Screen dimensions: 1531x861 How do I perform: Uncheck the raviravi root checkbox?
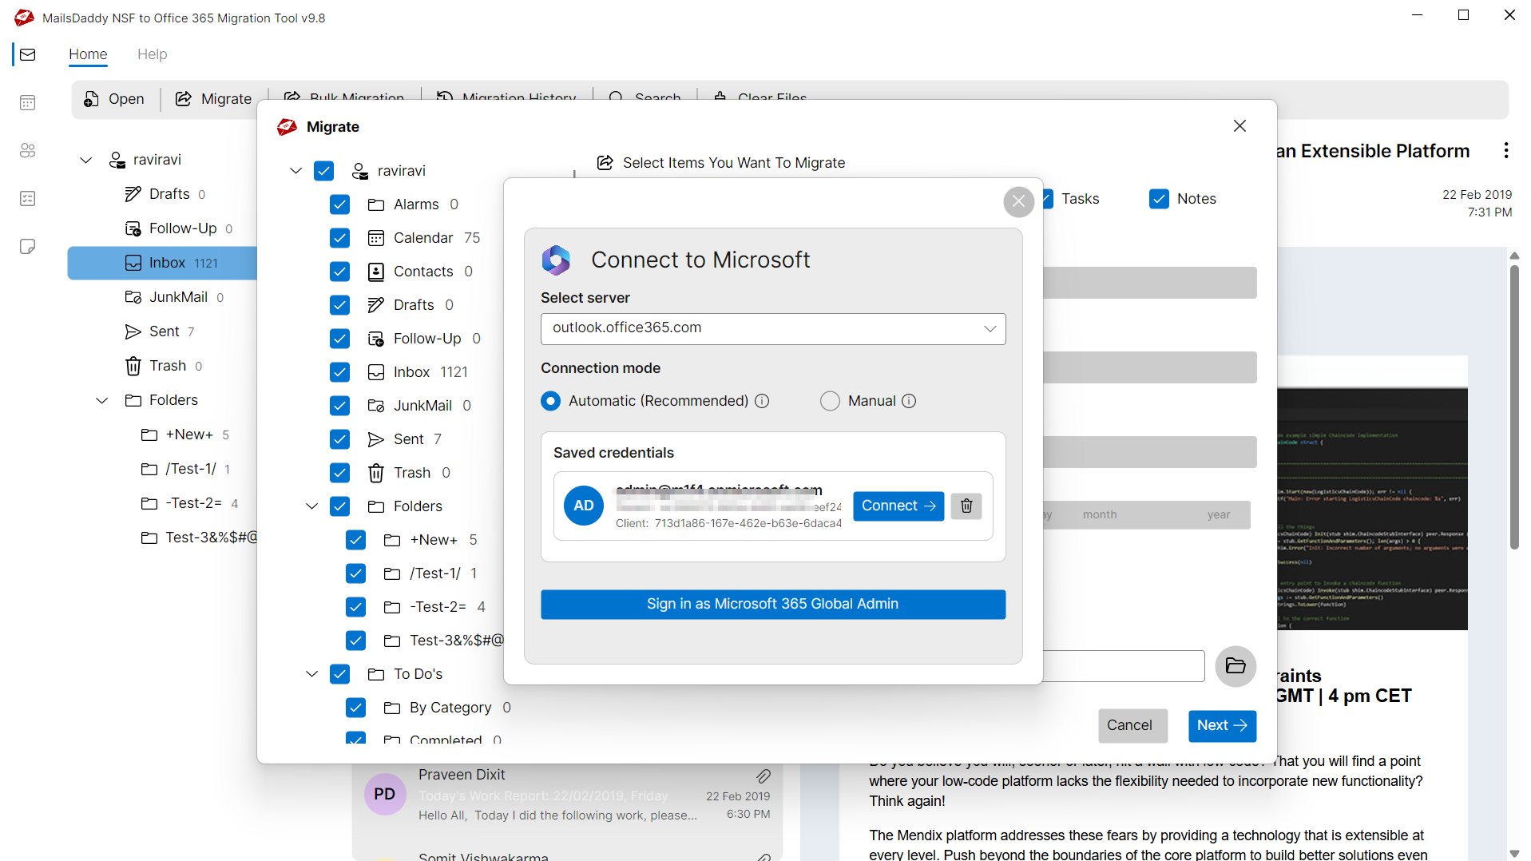[x=323, y=171]
